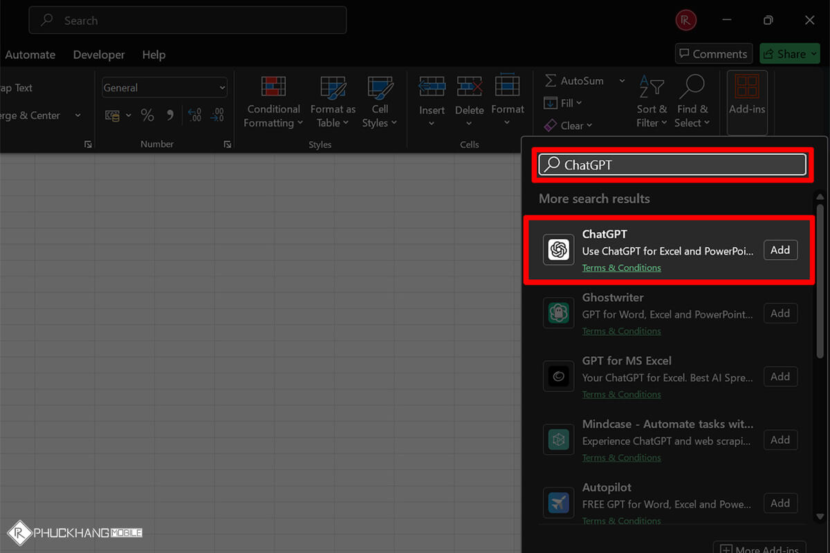Open Find & Select
Image resolution: width=830 pixels, height=553 pixels.
tap(692, 102)
